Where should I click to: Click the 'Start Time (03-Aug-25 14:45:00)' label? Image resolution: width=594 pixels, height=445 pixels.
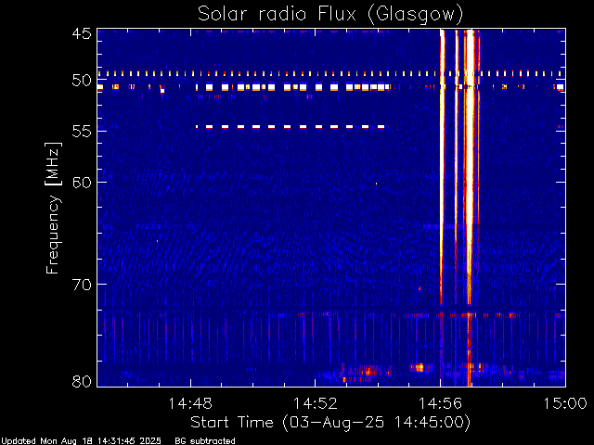point(330,423)
